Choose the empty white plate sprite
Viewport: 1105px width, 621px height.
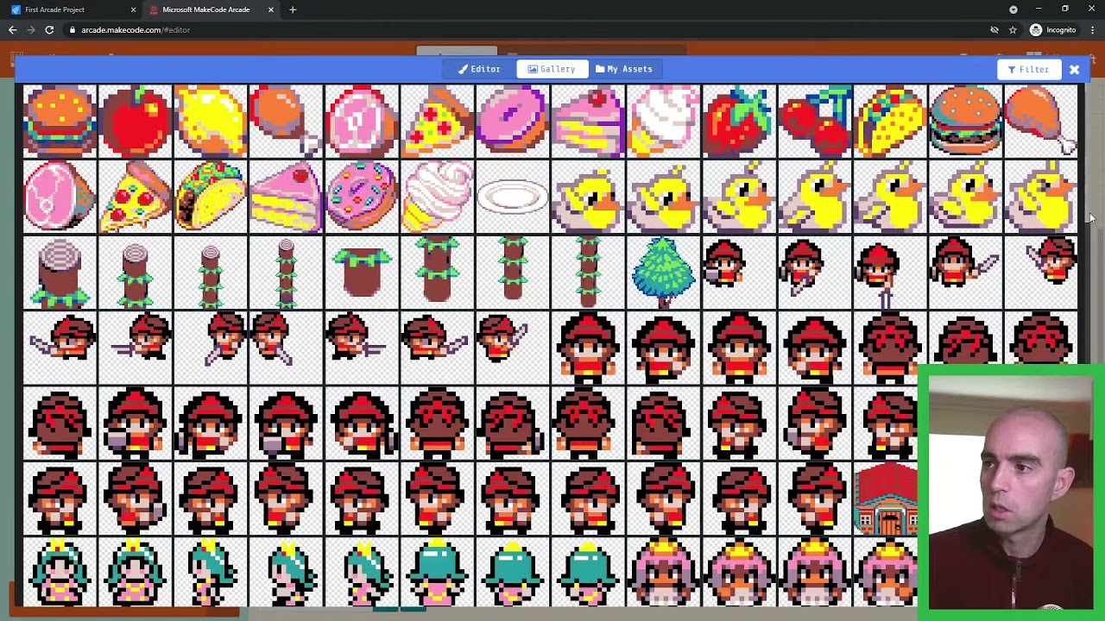(x=513, y=197)
